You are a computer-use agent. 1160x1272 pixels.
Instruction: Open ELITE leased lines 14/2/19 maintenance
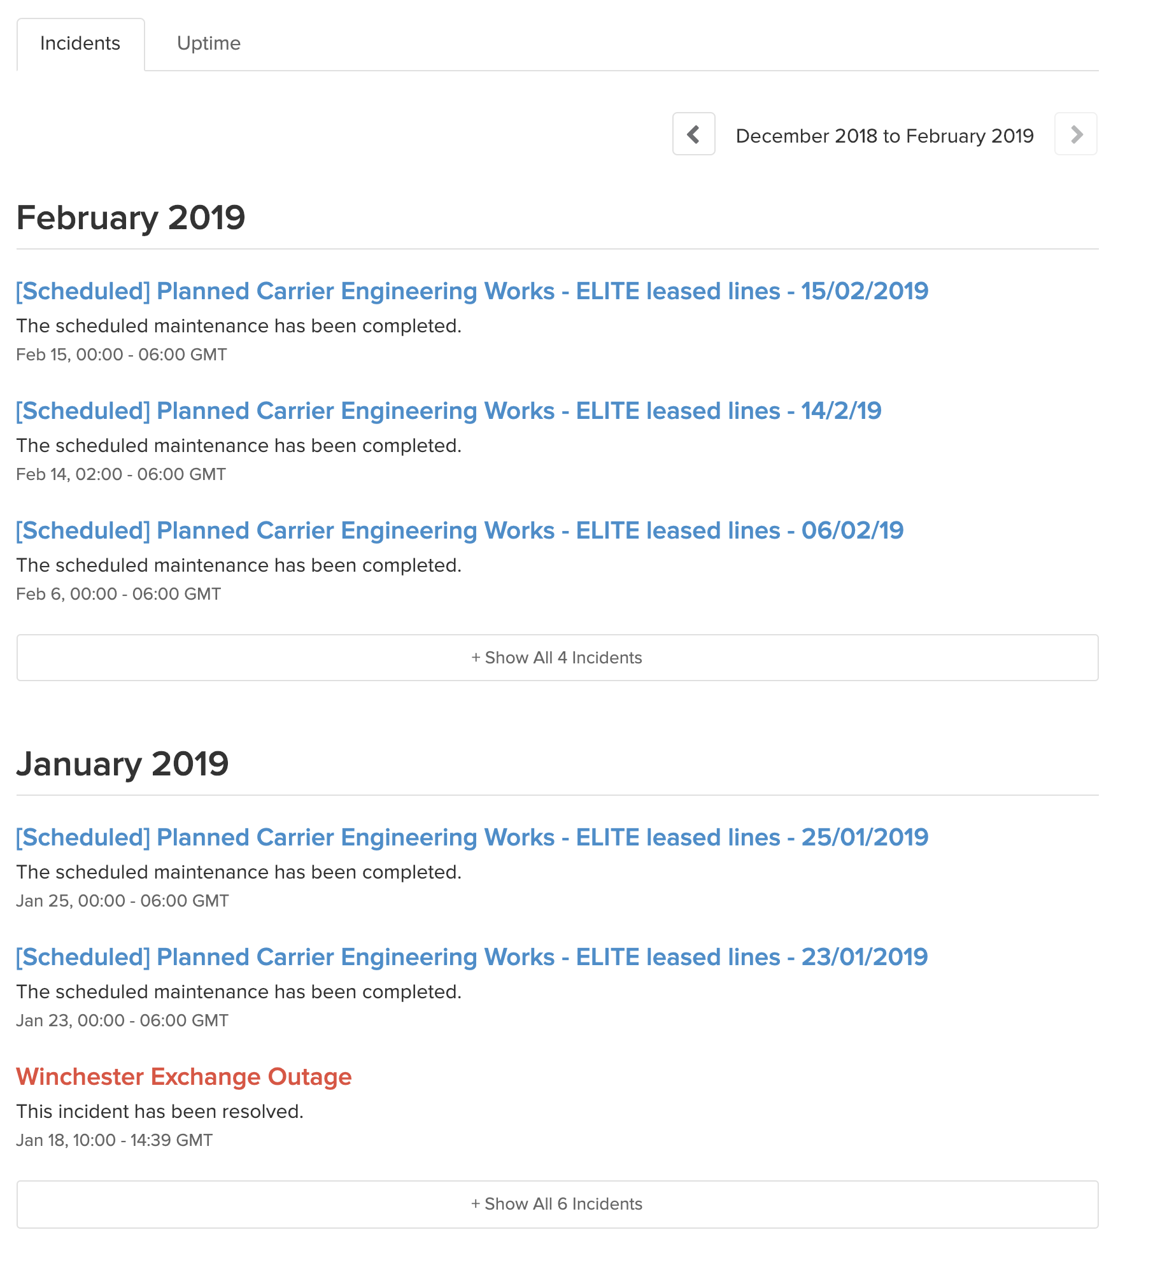click(449, 411)
